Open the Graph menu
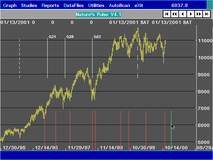The image size is (213, 160). click(x=10, y=6)
